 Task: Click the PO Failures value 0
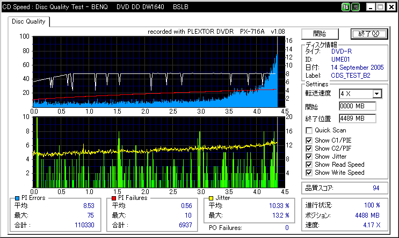pyautogui.click(x=287, y=228)
